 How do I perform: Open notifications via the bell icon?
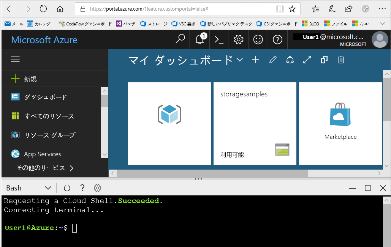199,39
